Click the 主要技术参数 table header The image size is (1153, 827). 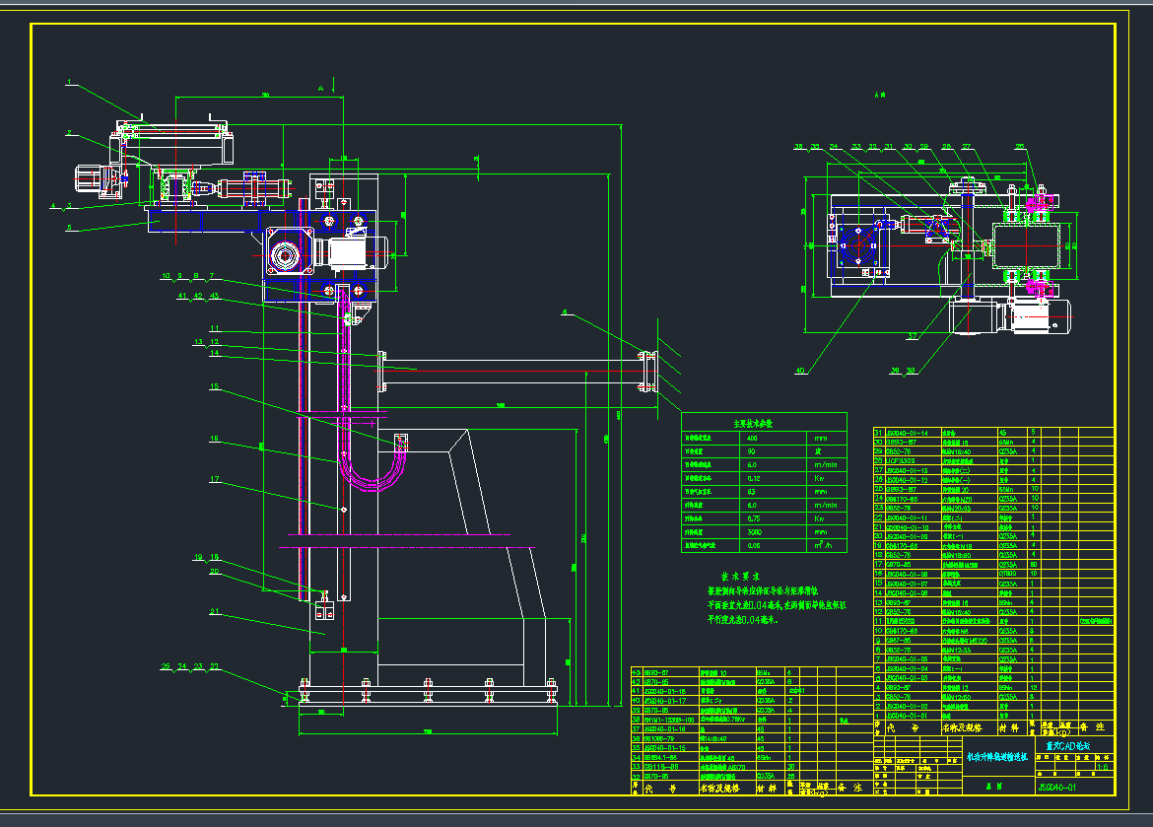[x=753, y=424]
